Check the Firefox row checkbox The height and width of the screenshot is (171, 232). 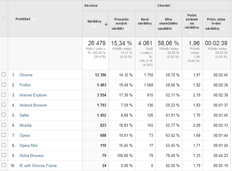point(3,84)
